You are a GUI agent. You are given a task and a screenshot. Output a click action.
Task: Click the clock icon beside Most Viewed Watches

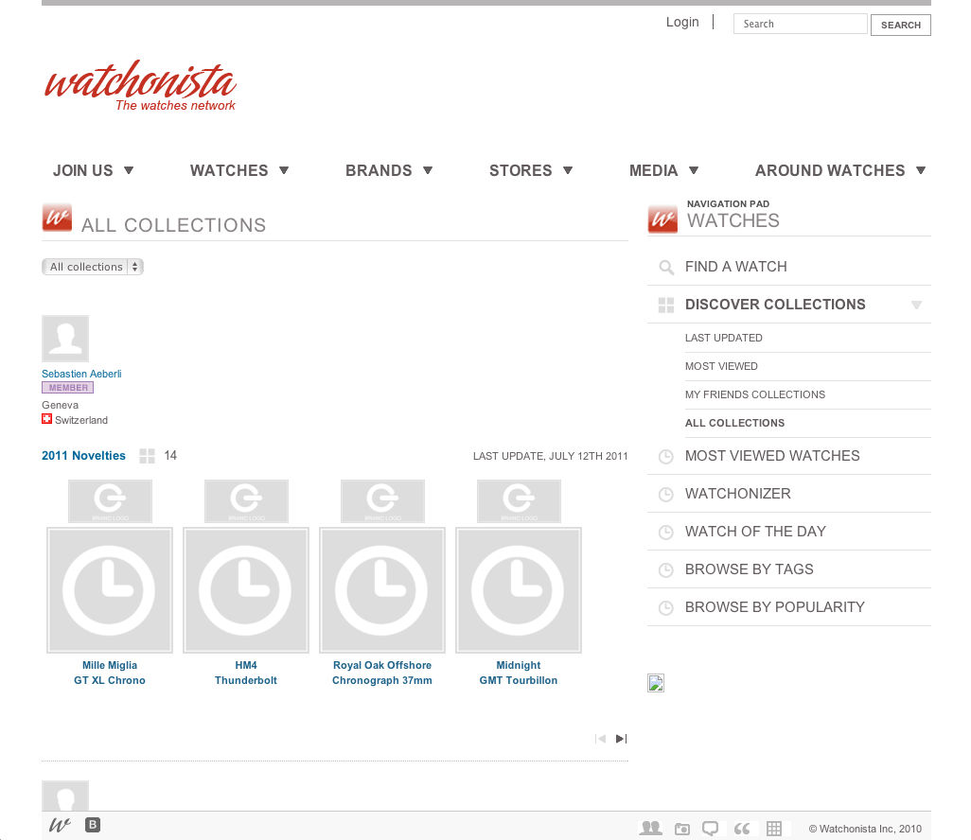tap(665, 457)
